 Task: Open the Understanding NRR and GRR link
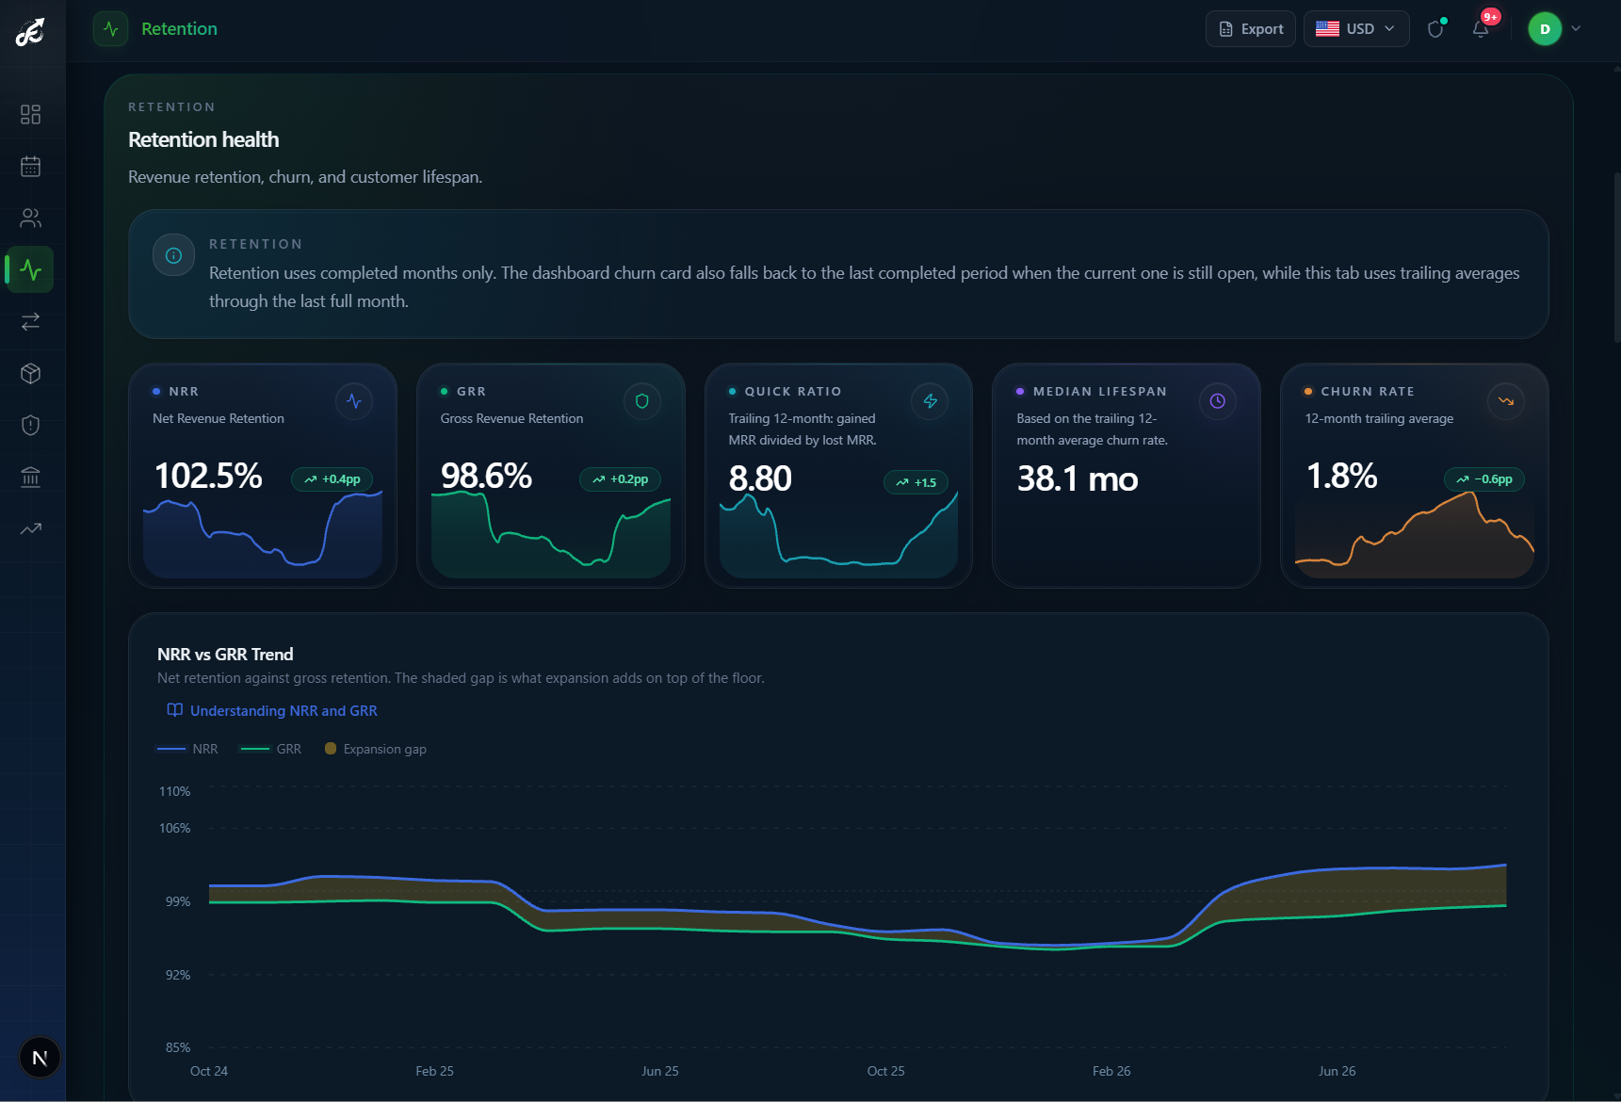pos(272,711)
